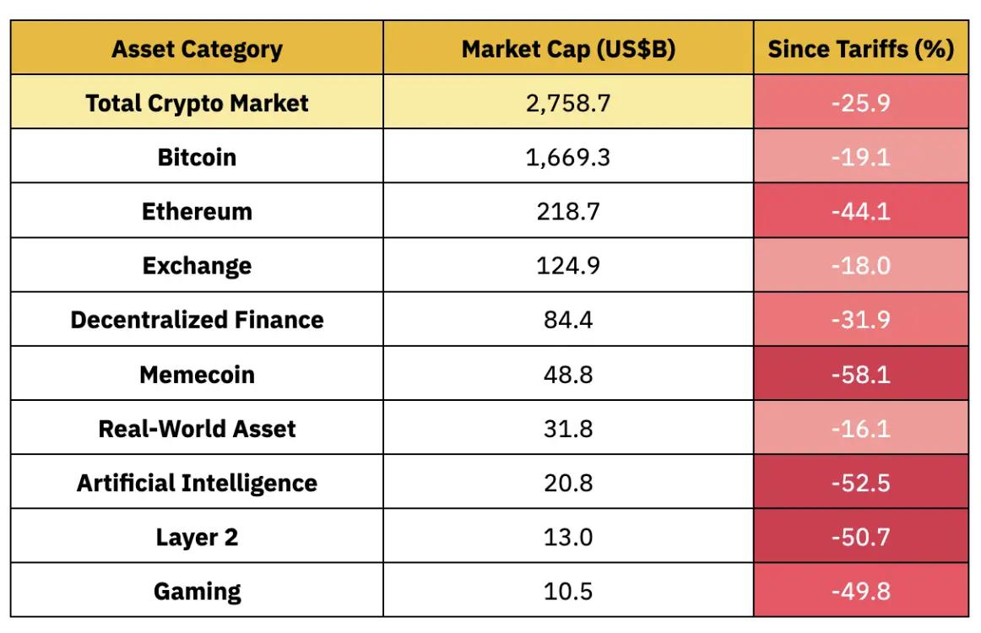The height and width of the screenshot is (633, 981).
Task: Select Bitcoin's 1,669.3 market cap cell
Action: (x=568, y=157)
